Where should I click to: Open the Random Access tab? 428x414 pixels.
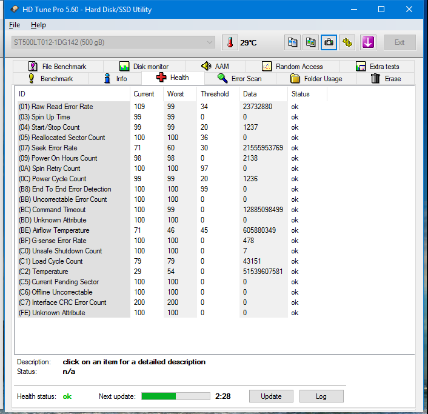tap(293, 67)
